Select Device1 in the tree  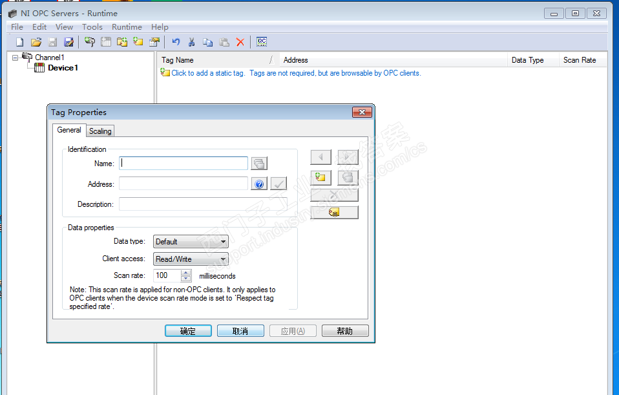click(x=63, y=68)
